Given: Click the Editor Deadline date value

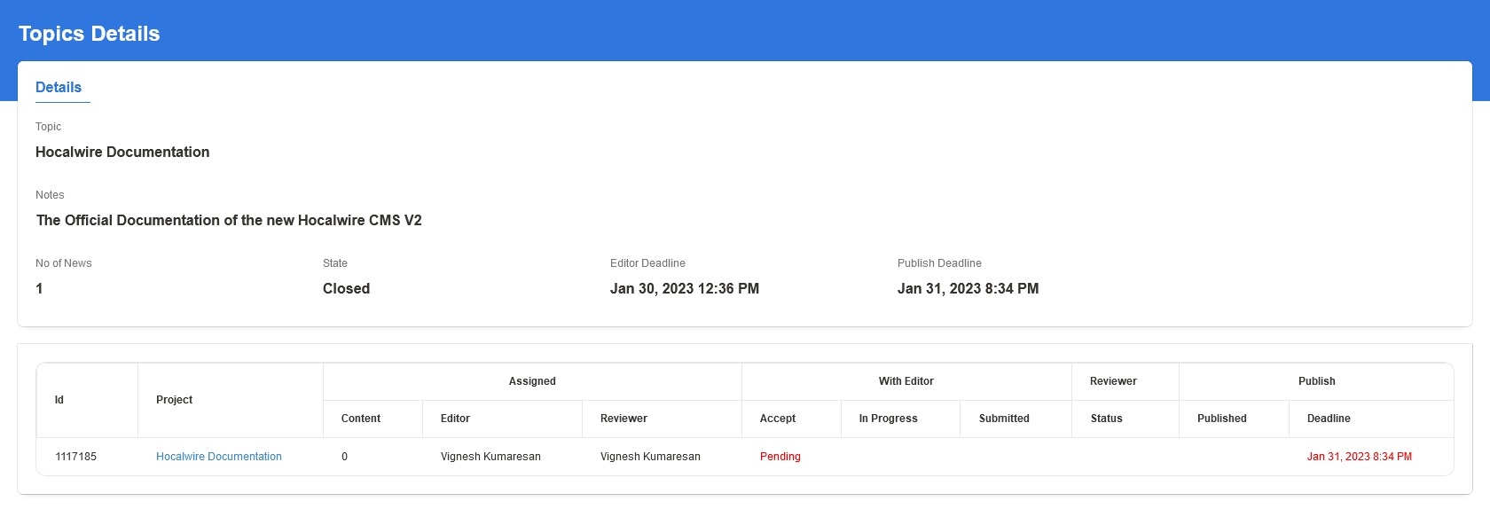Looking at the screenshot, I should 684,289.
